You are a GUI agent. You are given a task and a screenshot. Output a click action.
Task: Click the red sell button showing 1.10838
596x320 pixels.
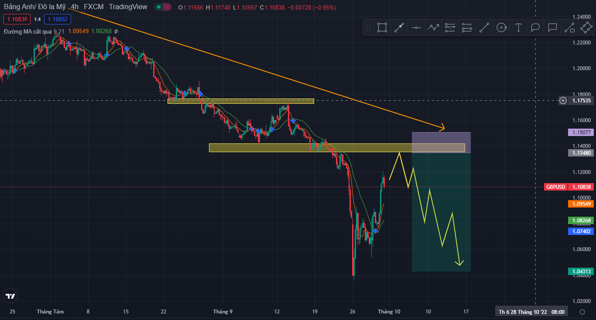[16, 19]
